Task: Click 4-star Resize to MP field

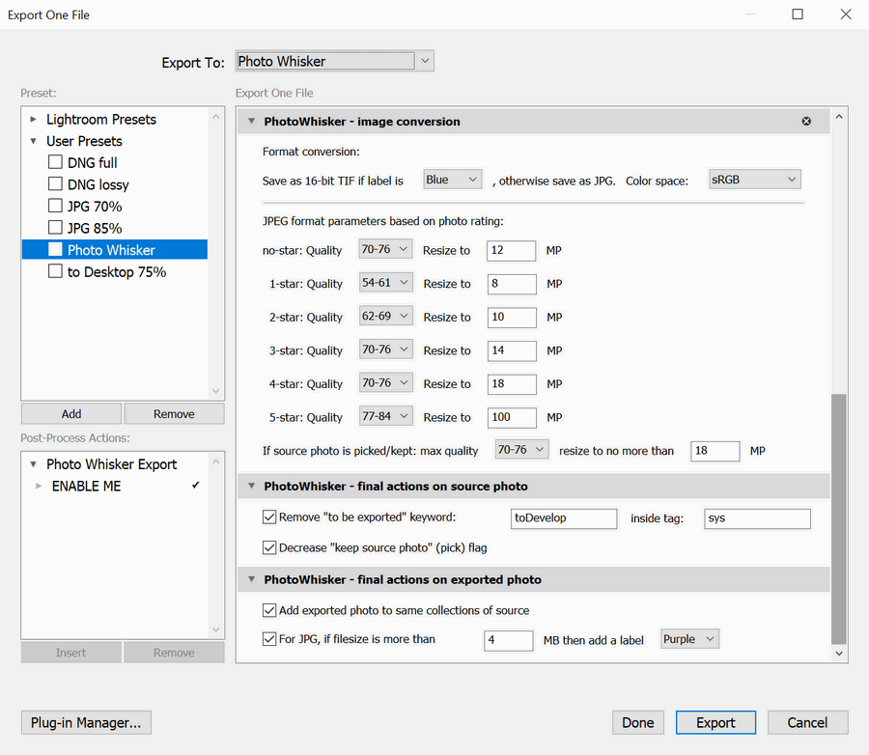Action: [x=512, y=383]
